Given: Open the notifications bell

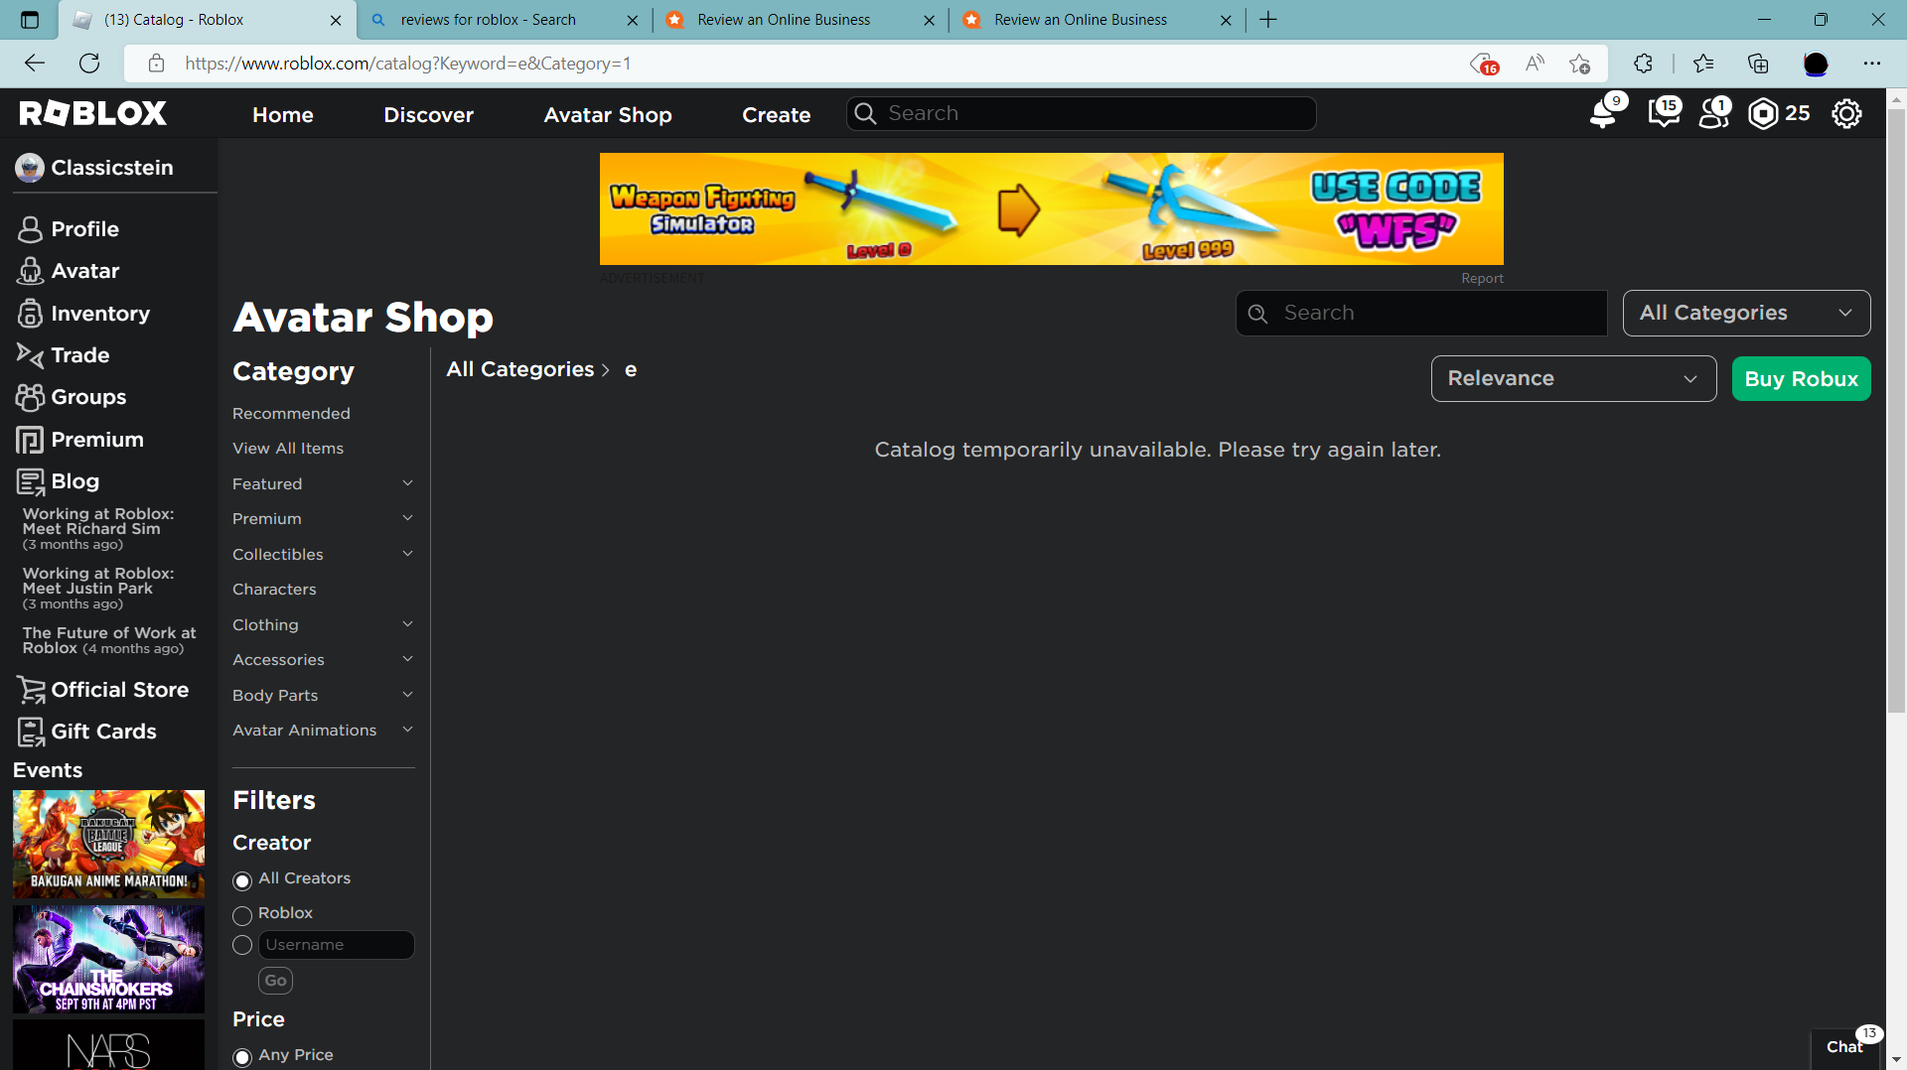Looking at the screenshot, I should point(1603,113).
